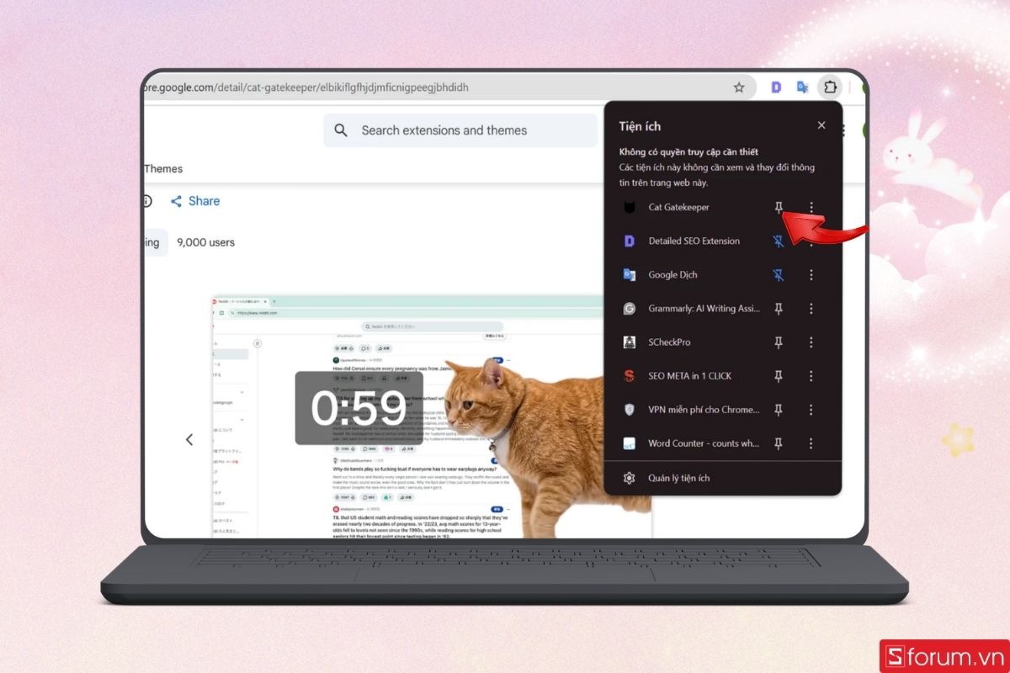Click the Share link
The image size is (1010, 673).
195,201
